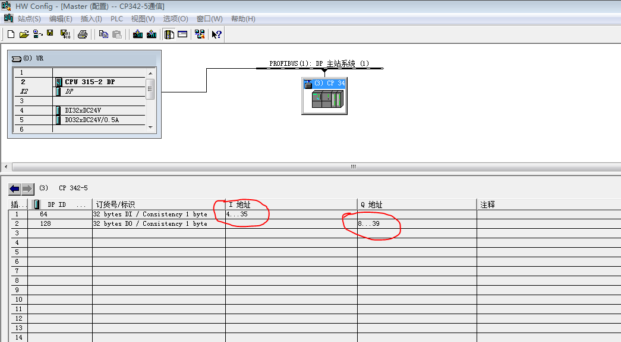Click the Configure Network icon

[x=200, y=34]
